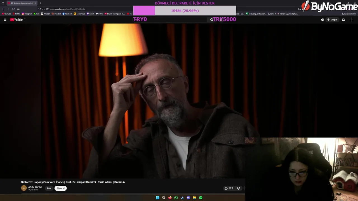Image resolution: width=358 pixels, height=201 pixels.
Task: Like the video with thumbs up
Action: [x=229, y=188]
